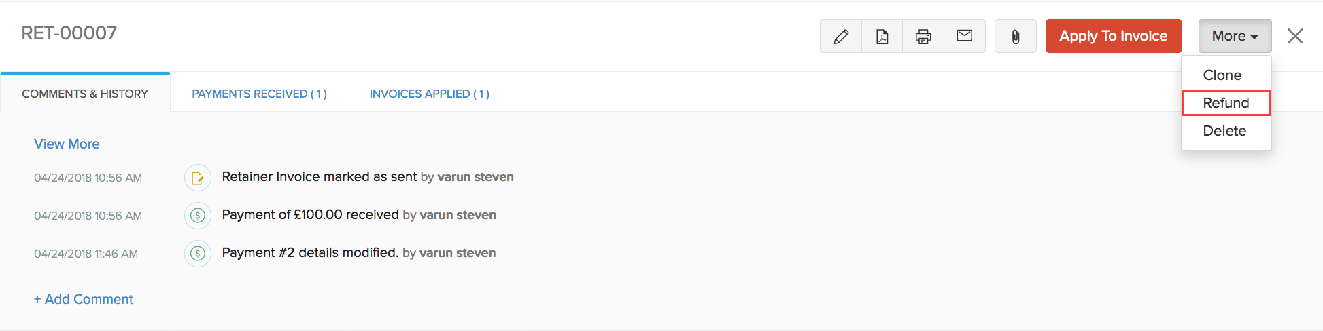Click the paperclip attachment icon

pyautogui.click(x=1015, y=36)
